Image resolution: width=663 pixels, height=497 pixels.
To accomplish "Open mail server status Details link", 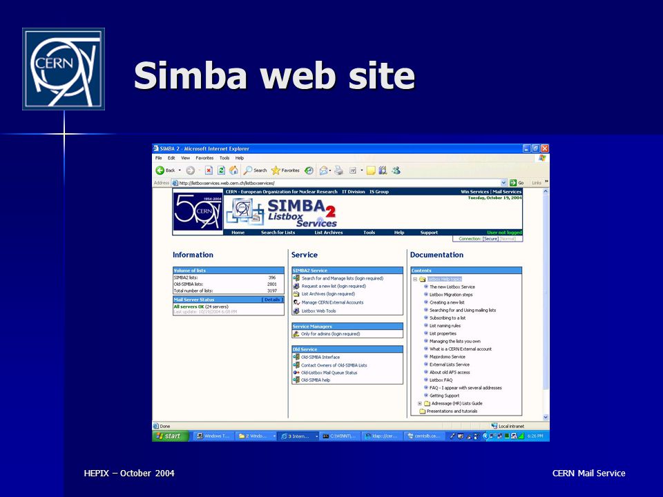I will [x=272, y=300].
